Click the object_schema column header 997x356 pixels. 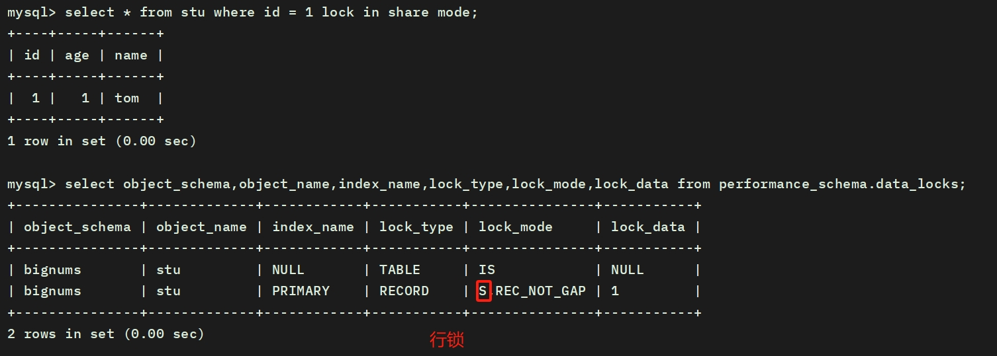(77, 227)
